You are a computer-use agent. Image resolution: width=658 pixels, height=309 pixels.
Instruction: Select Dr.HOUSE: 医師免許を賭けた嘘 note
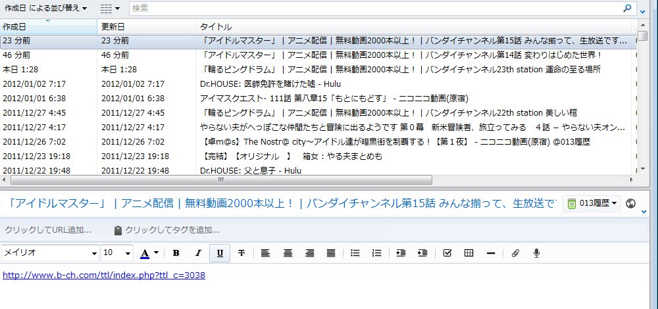318,84
